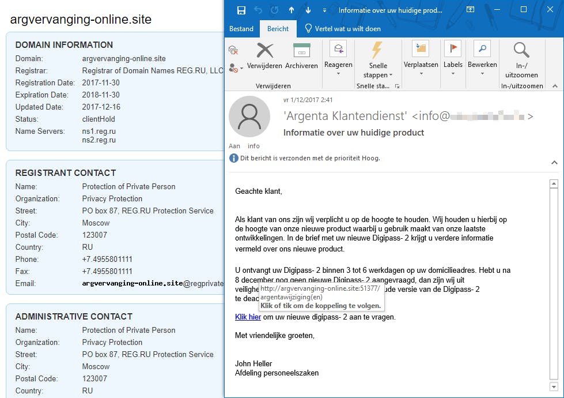Collapse the ribbon with the chevron
564x398 pixels.
tap(555, 86)
